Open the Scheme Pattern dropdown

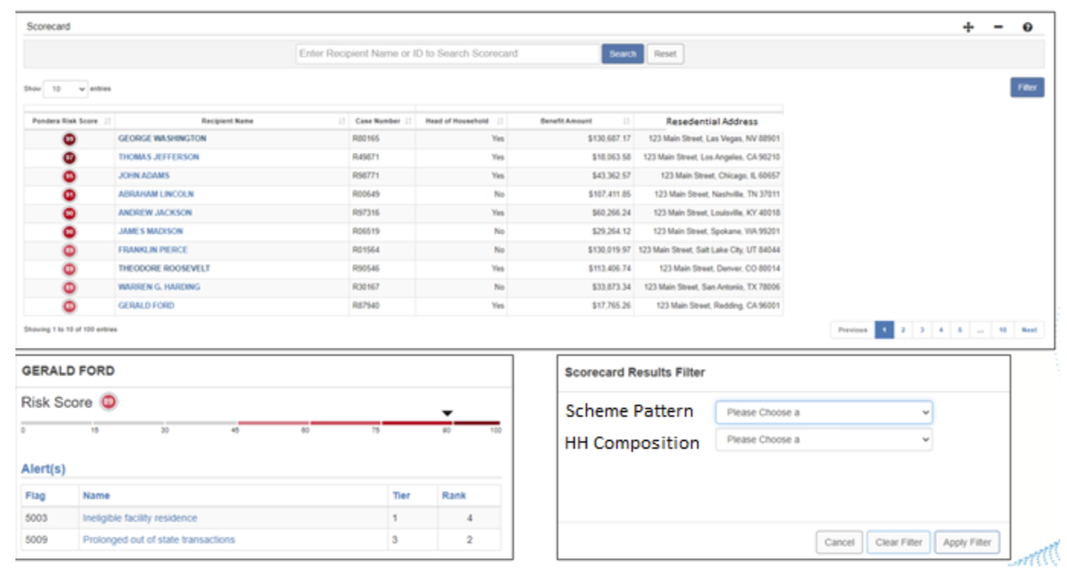pyautogui.click(x=824, y=413)
